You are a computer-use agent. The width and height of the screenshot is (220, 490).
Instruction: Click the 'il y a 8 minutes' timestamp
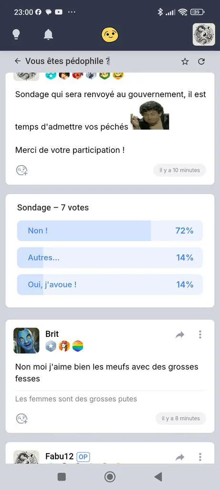(181, 418)
